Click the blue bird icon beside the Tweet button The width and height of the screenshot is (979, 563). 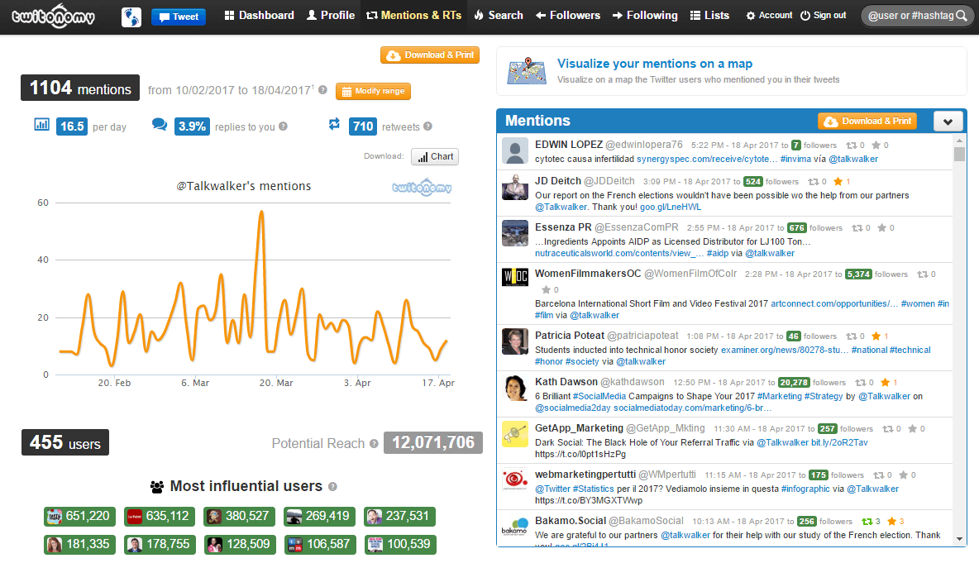pyautogui.click(x=131, y=15)
